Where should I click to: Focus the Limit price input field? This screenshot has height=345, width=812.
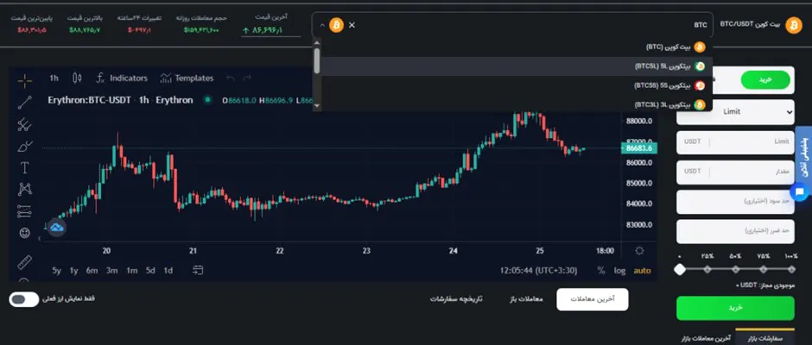(x=735, y=142)
